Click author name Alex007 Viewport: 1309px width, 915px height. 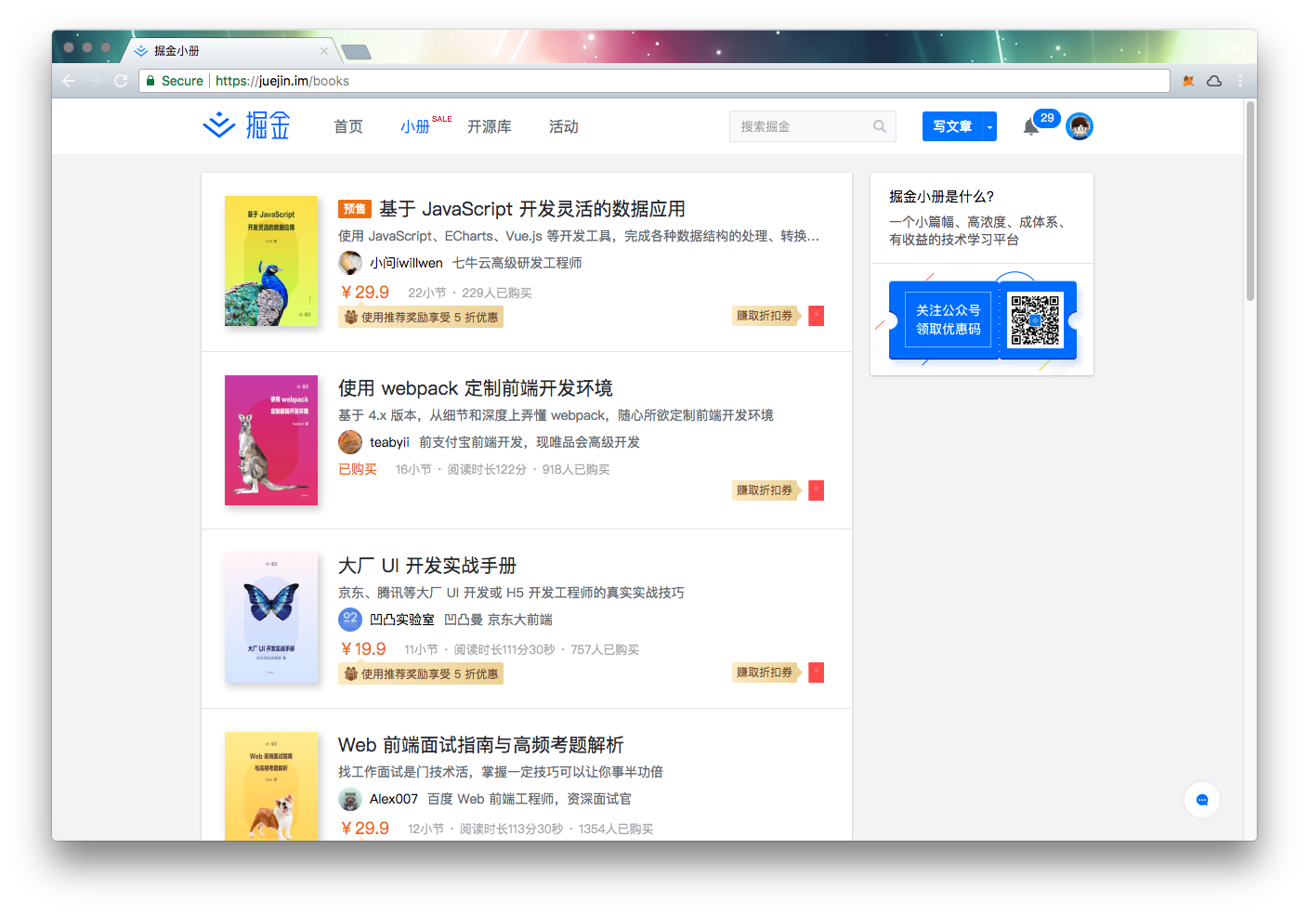[394, 799]
